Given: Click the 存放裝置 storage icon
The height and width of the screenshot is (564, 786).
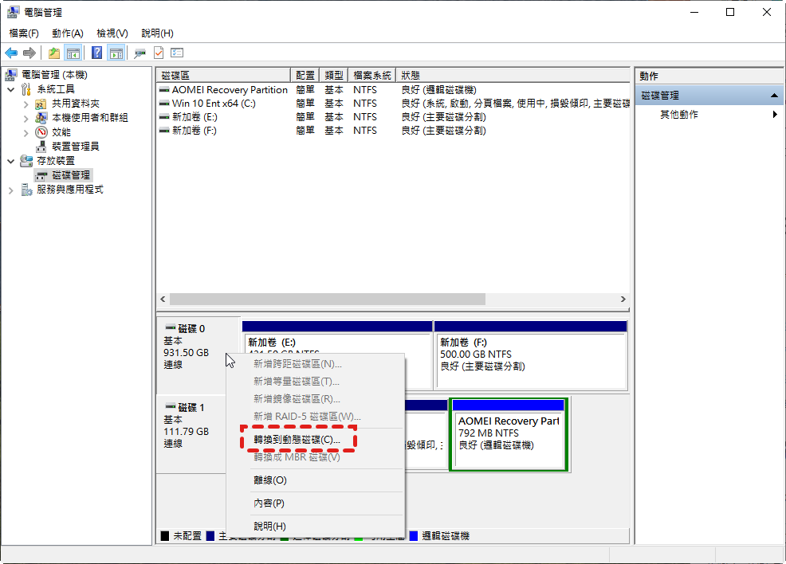Looking at the screenshot, I should [26, 161].
